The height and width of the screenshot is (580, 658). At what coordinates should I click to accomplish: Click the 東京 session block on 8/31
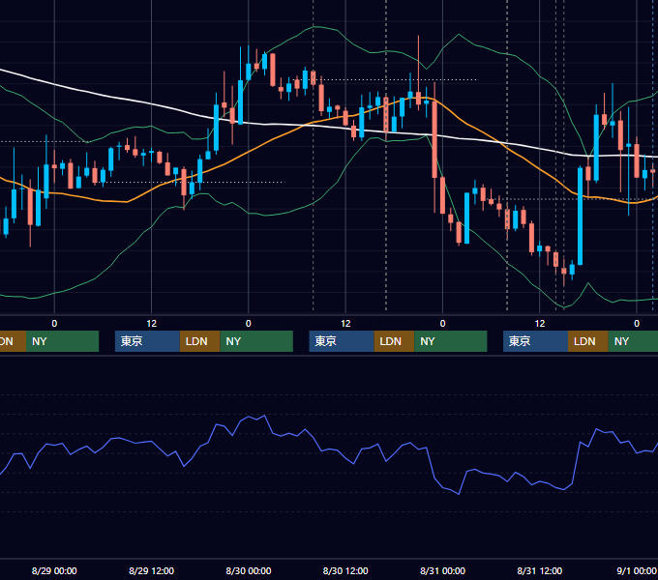[535, 341]
